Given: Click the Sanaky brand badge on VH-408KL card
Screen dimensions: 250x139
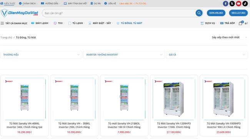Looking at the screenshot, I should tap(9, 81).
